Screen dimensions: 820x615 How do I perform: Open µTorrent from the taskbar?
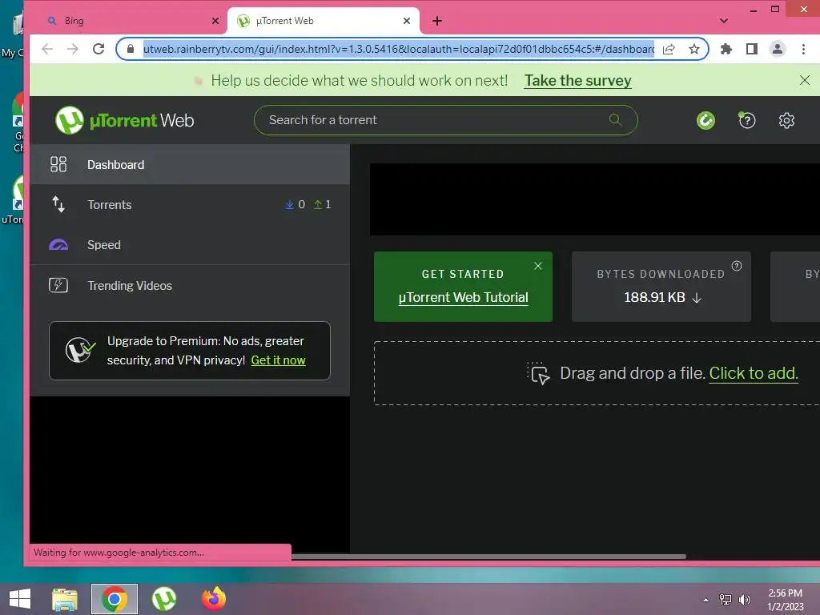click(x=164, y=599)
